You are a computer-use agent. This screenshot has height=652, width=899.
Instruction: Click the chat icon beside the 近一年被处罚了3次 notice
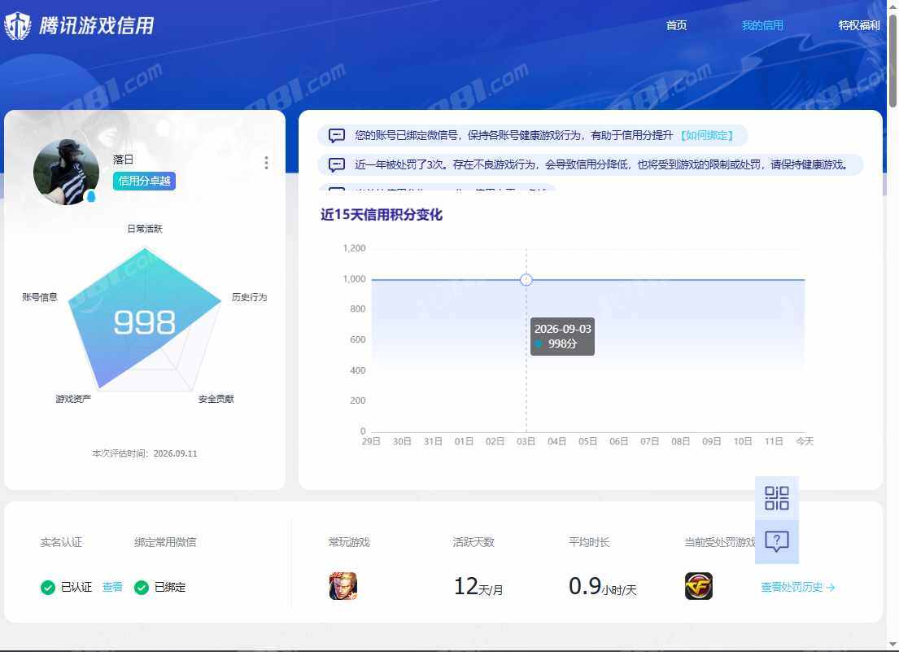337,165
